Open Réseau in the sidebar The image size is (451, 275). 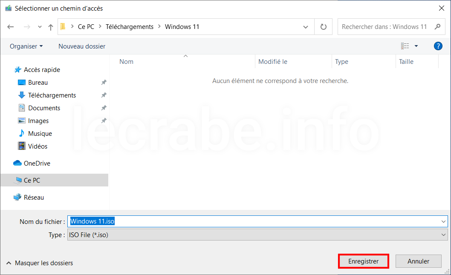click(34, 198)
